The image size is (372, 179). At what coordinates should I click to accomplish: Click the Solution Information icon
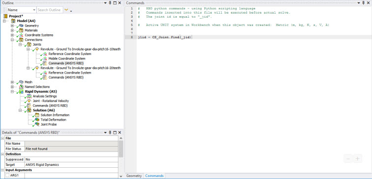[37, 115]
